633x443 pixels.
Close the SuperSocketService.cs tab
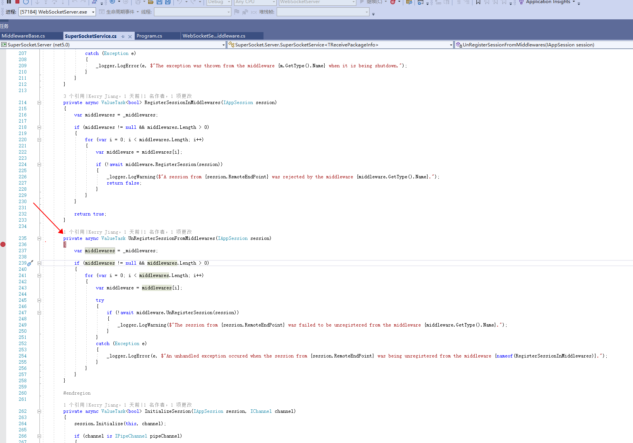coord(130,36)
